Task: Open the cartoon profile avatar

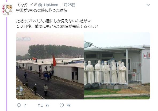Action: (7, 10)
